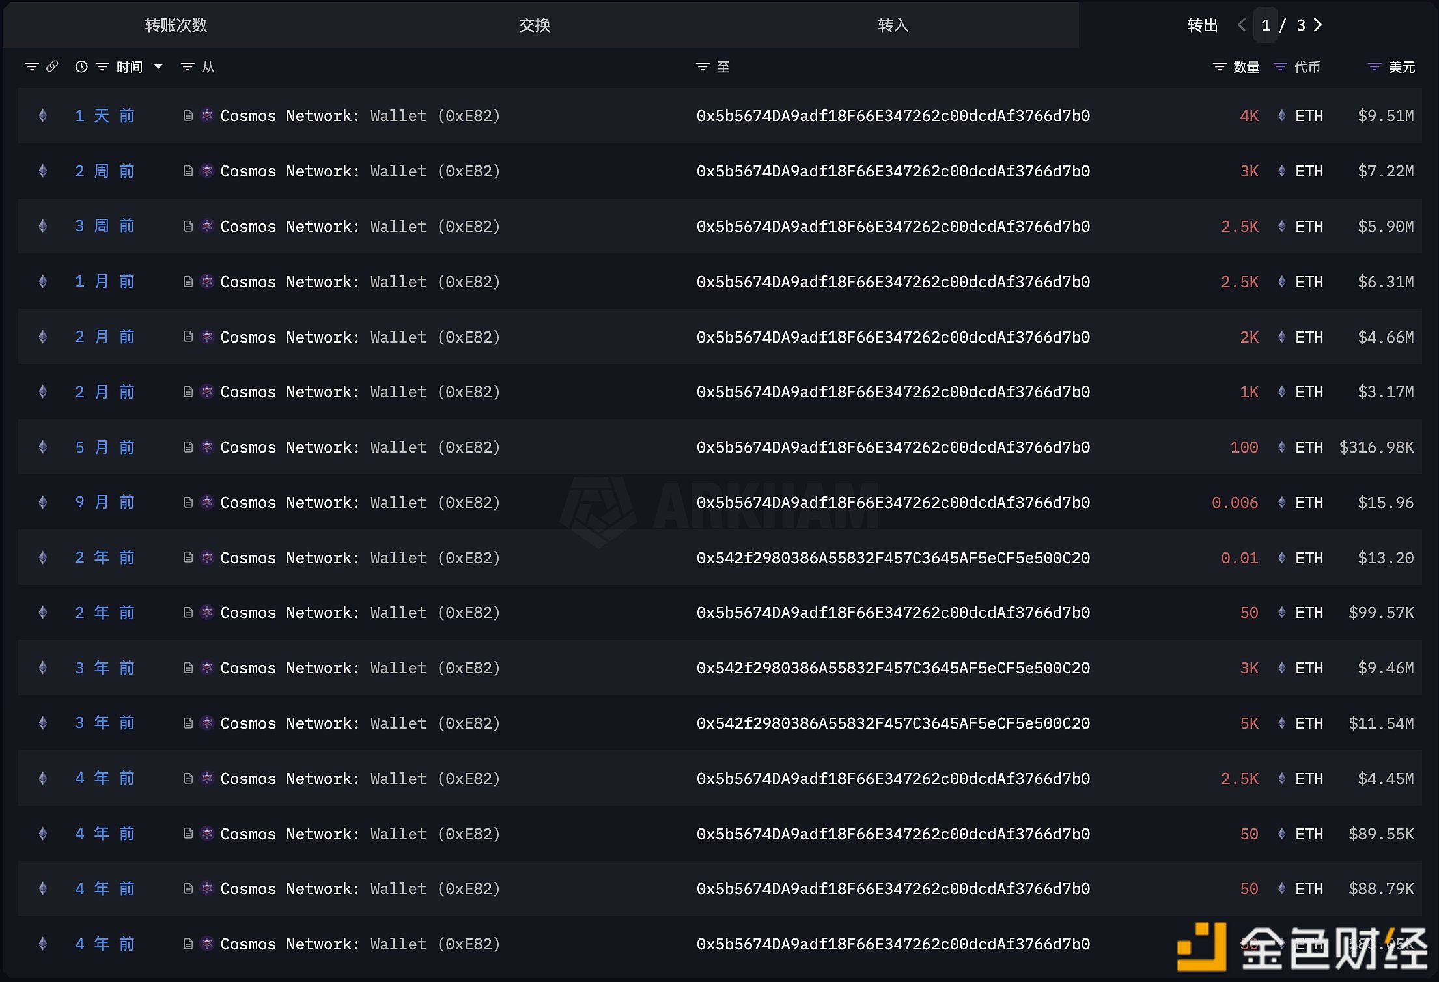Go to next page of transfers

click(1318, 25)
